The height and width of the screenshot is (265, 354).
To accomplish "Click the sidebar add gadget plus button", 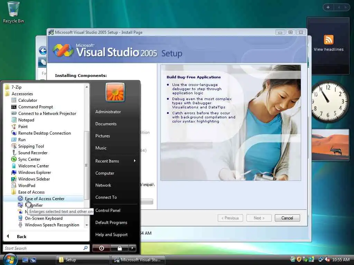I will (x=328, y=7).
